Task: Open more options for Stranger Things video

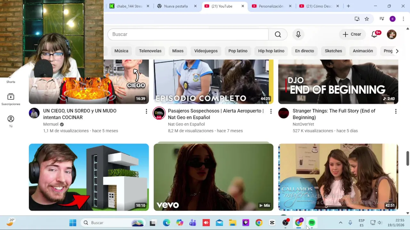Action: pos(396,111)
